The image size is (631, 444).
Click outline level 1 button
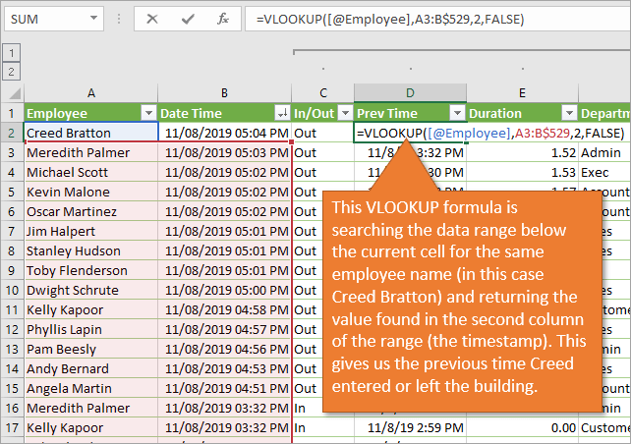click(x=11, y=53)
